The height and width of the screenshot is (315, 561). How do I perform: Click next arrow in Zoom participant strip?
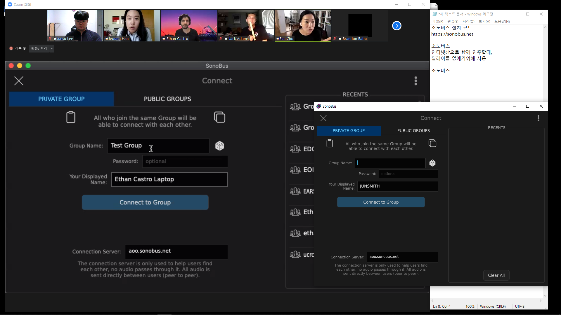[x=396, y=26]
